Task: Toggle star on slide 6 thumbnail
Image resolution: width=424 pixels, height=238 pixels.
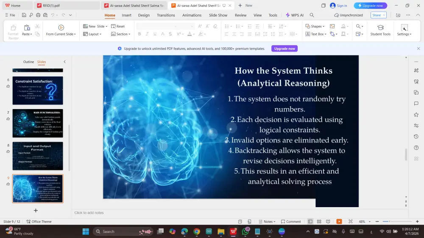Action: [8, 86]
